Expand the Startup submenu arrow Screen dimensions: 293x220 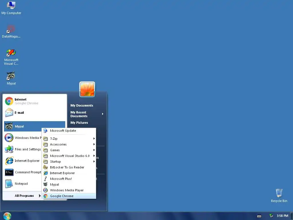point(94,162)
